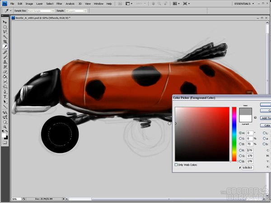Enable the Only Web Colors checkbox
This screenshot has width=271, height=203.
pos(176,165)
